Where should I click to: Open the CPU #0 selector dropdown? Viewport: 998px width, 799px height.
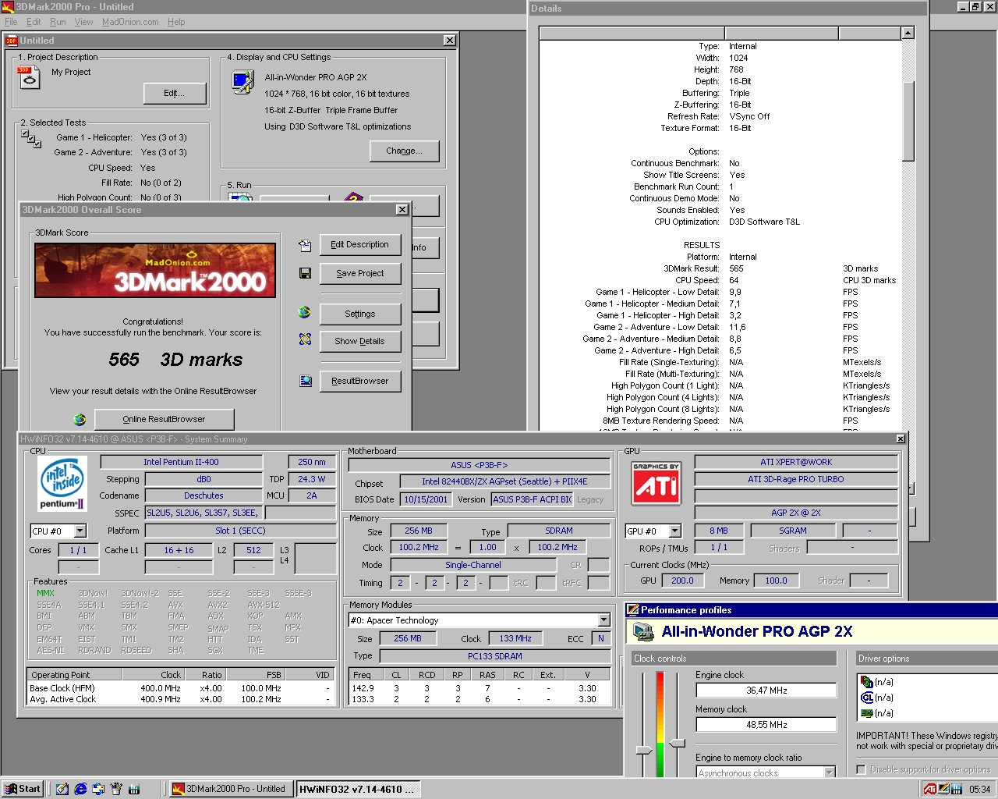[80, 531]
